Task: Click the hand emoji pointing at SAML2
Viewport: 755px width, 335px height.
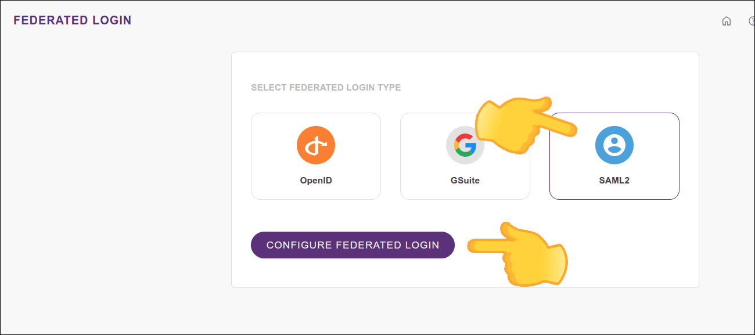Action: 517,124
